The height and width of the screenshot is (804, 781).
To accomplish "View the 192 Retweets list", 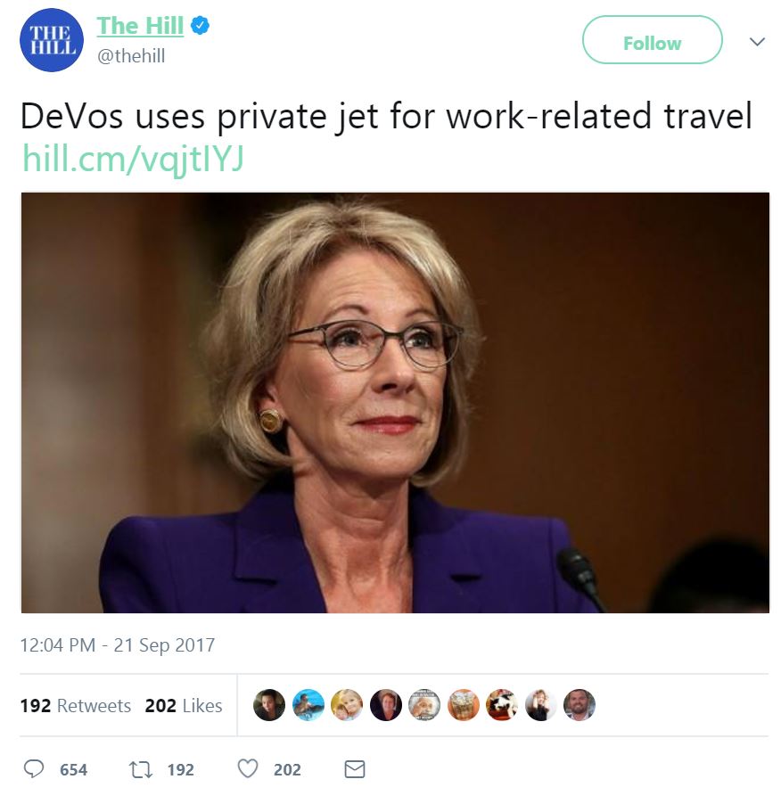I will coord(76,706).
